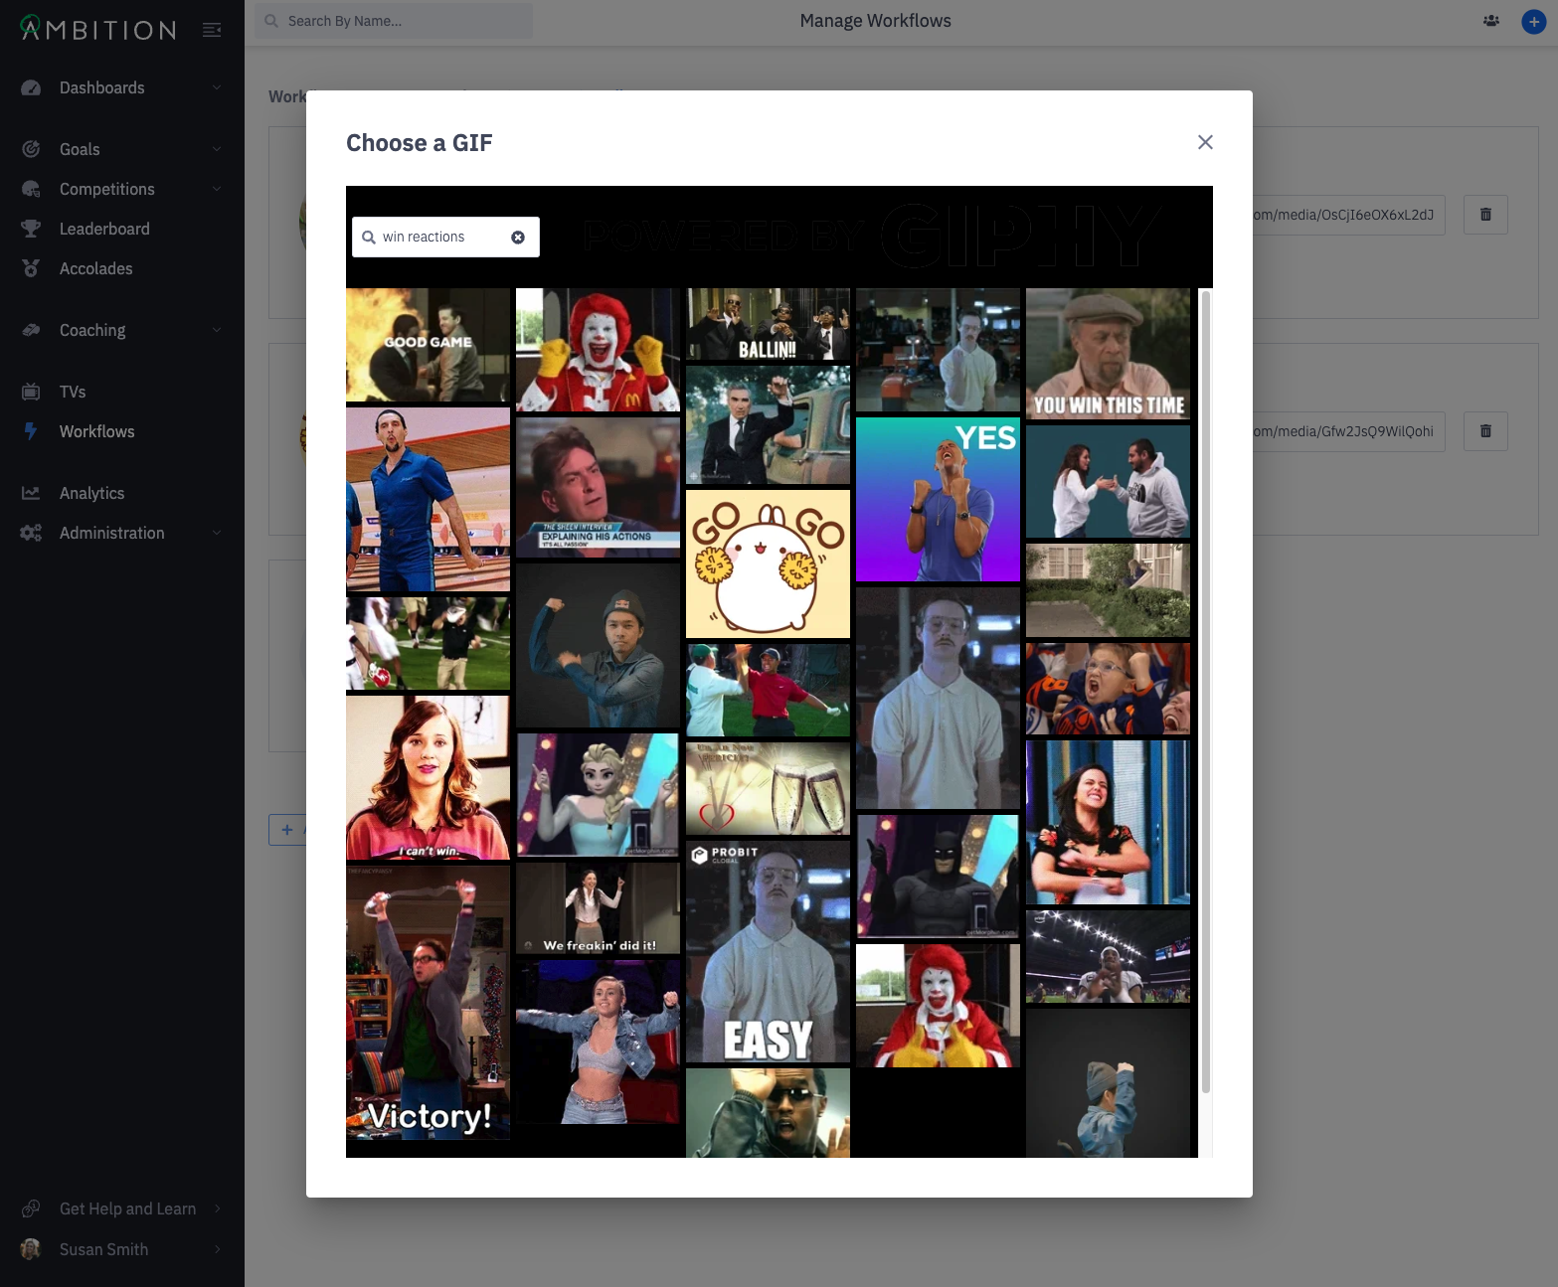The width and height of the screenshot is (1558, 1287).
Task: Open Administration via the gears icon
Action: (x=31, y=533)
